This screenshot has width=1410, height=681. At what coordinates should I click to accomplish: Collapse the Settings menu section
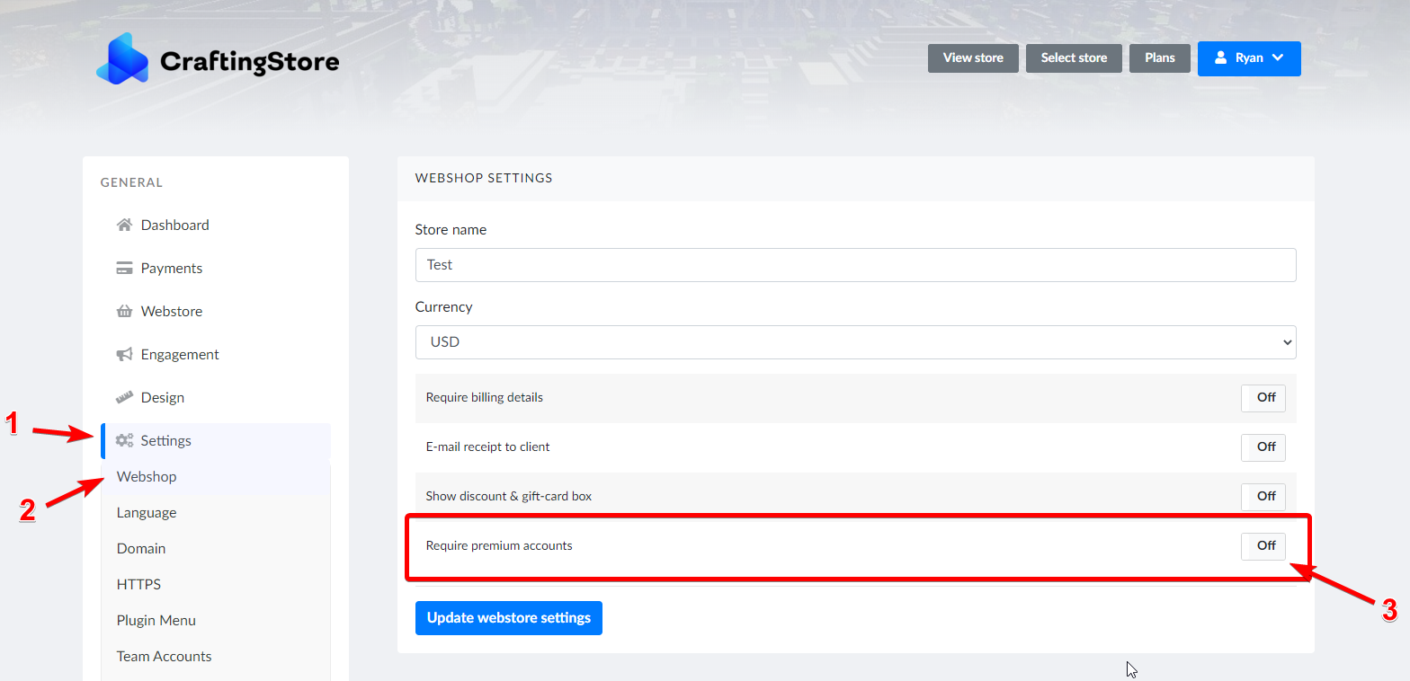click(216, 440)
